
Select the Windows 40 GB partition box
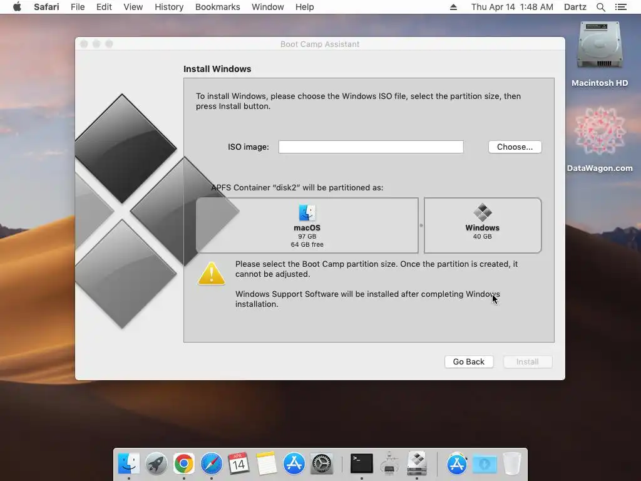coord(483,225)
